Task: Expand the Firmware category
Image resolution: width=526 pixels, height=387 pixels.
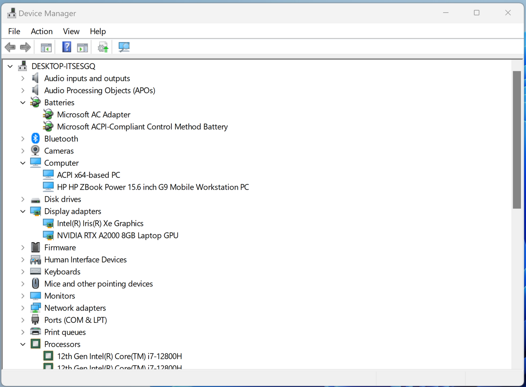Action: [23, 247]
